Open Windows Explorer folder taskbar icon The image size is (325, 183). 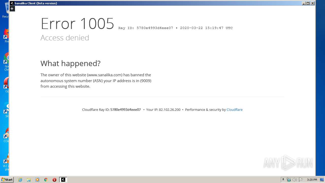(x=29, y=180)
